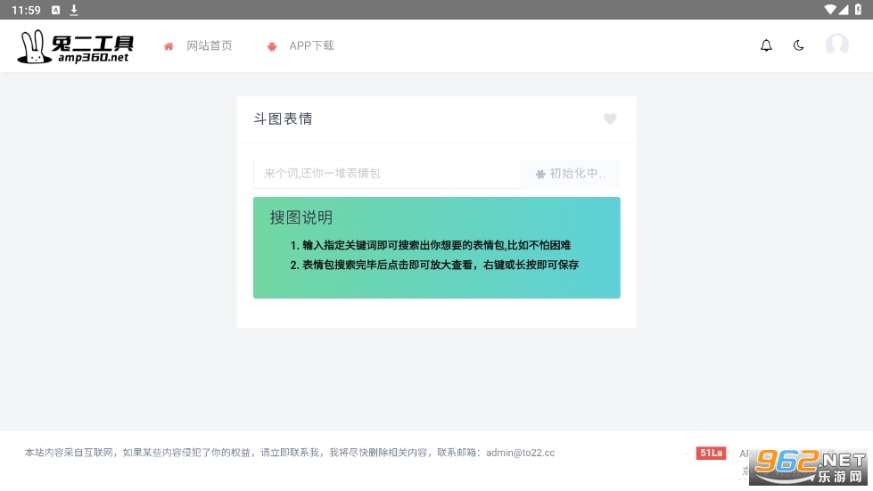The height and width of the screenshot is (491, 873).
Task: Click the 兔二工具 rabbit logo
Action: pos(76,46)
